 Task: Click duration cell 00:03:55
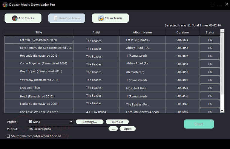(x=183, y=48)
